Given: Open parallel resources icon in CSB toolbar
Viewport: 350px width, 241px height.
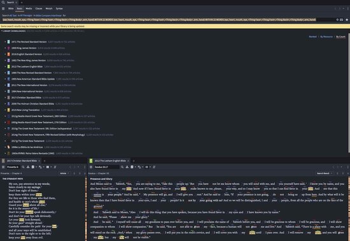Looking at the screenshot, I should (x=28, y=167).
